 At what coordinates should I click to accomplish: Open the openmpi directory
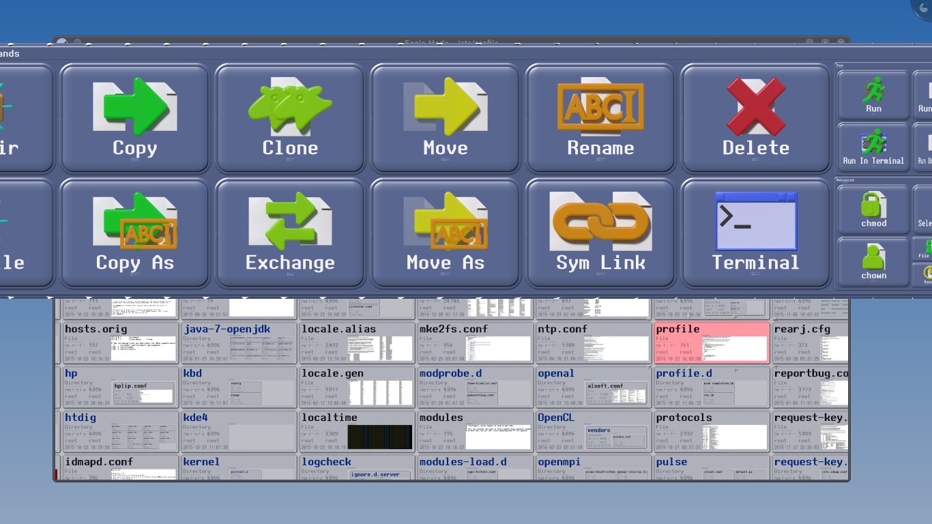pyautogui.click(x=592, y=467)
